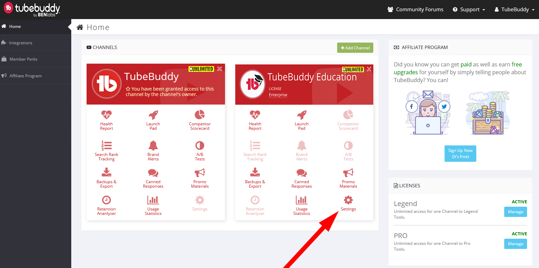Open Competitor Scorecard in TubeBuddy channel card
This screenshot has width=539, height=268.
tap(200, 120)
